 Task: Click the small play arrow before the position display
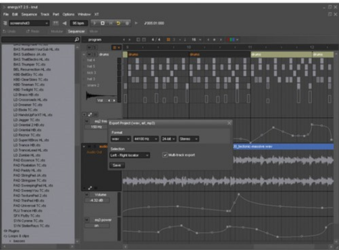coord(136,23)
